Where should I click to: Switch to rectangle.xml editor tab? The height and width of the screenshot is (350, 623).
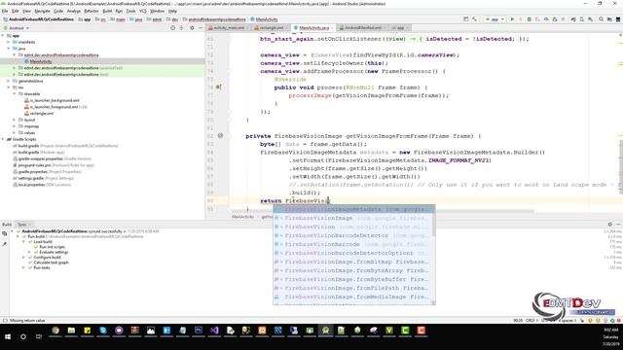(271, 28)
